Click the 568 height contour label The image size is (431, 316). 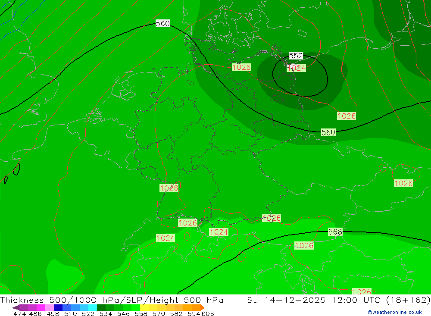click(x=335, y=232)
